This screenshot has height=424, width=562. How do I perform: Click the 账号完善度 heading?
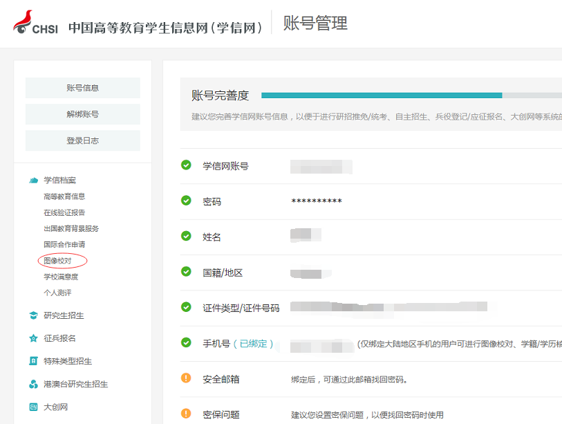tap(220, 95)
